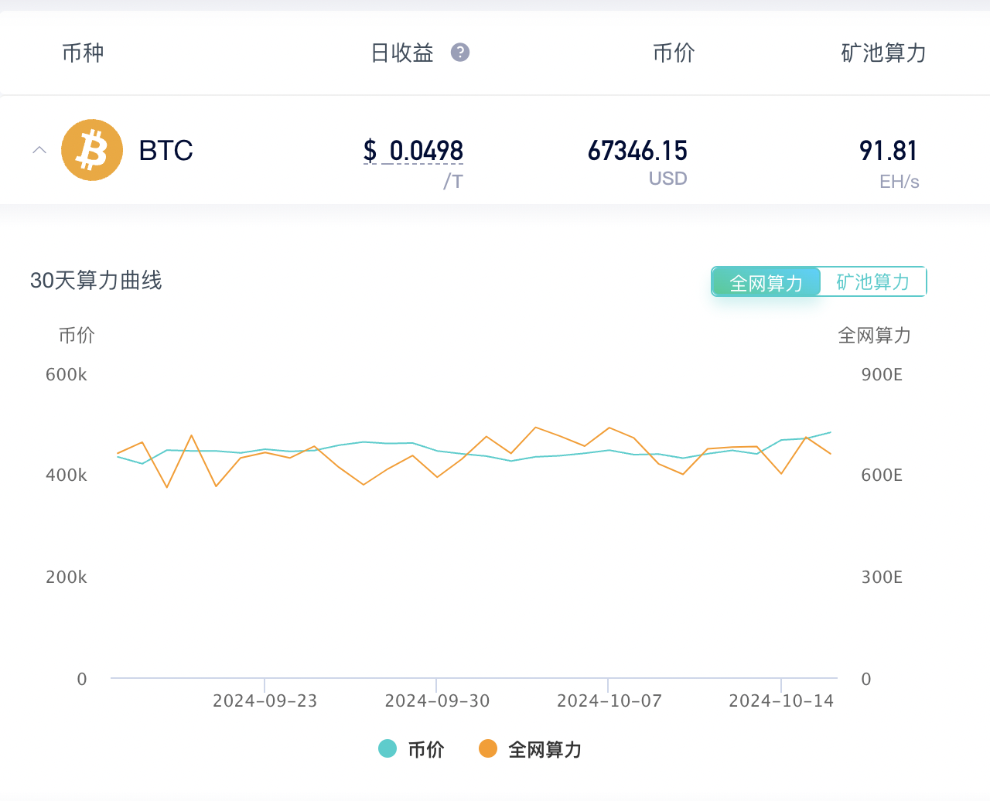This screenshot has width=990, height=801.
Task: Open the $ 0.0498 daily earnings link
Action: pos(413,151)
